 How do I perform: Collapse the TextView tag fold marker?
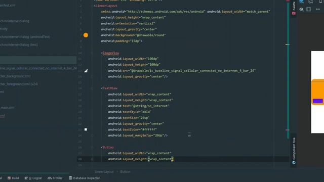tap(92, 88)
